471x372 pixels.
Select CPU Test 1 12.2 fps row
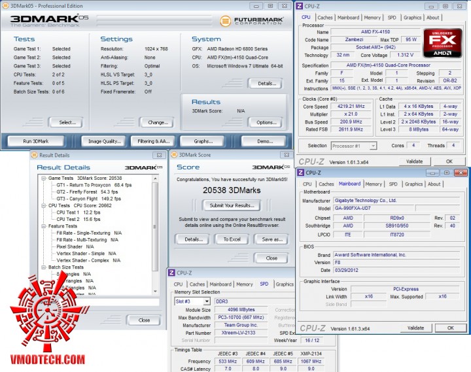[78, 212]
